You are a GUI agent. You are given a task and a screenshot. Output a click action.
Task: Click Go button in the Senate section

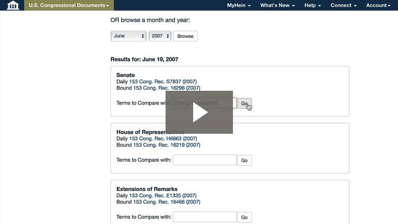(x=244, y=104)
